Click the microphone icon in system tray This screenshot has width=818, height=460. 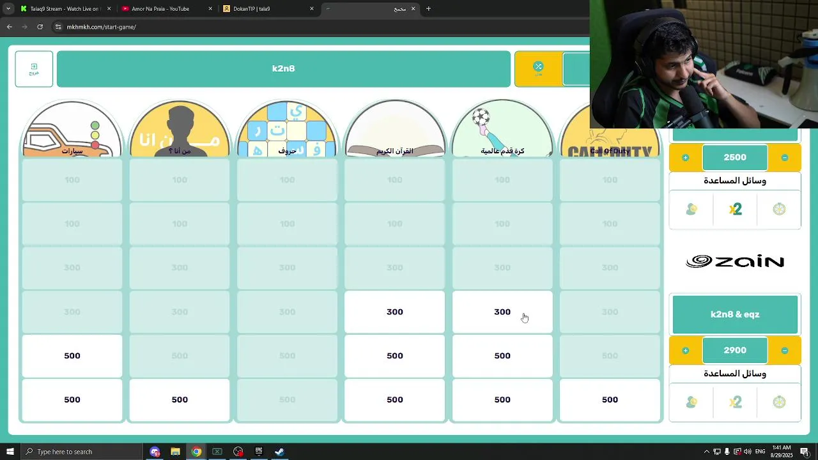(727, 452)
